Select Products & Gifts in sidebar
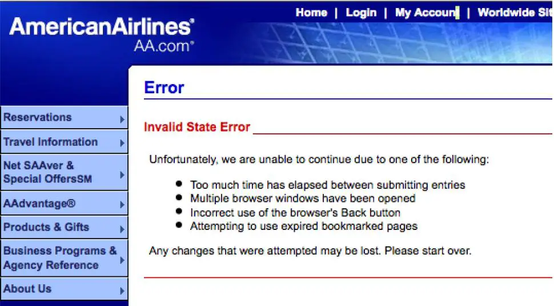The image size is (554, 306). point(64,227)
